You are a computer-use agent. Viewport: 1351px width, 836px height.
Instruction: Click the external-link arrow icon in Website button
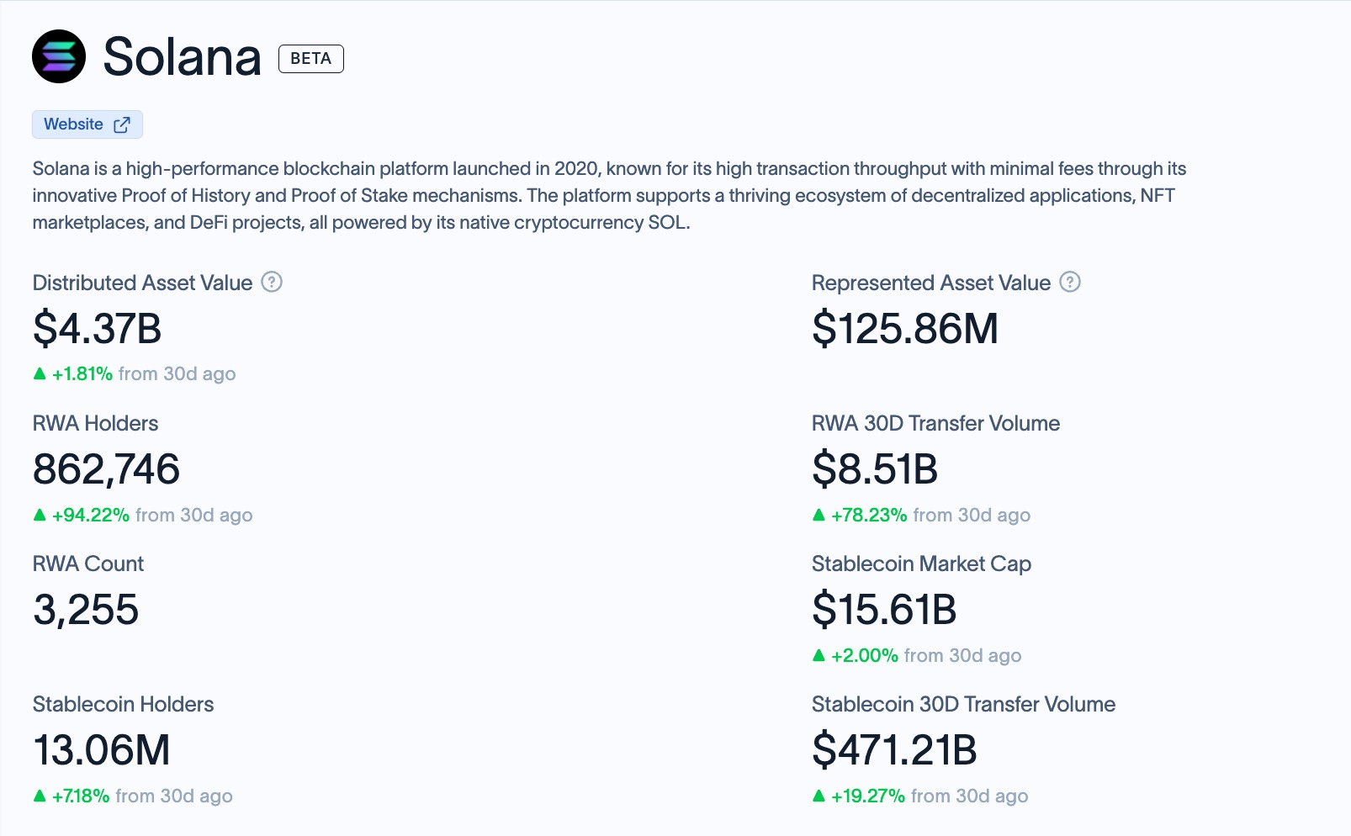[x=122, y=124]
